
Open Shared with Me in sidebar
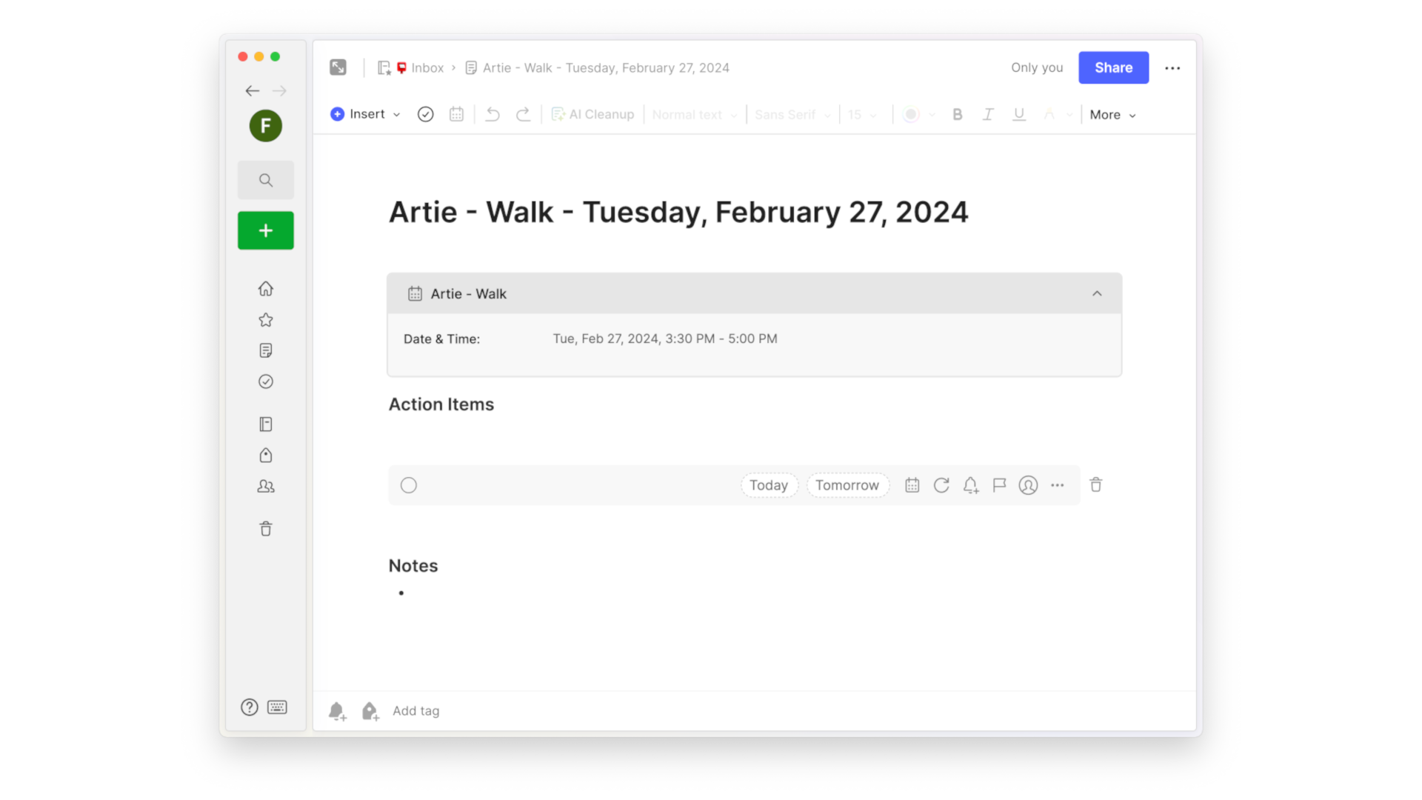click(x=266, y=487)
